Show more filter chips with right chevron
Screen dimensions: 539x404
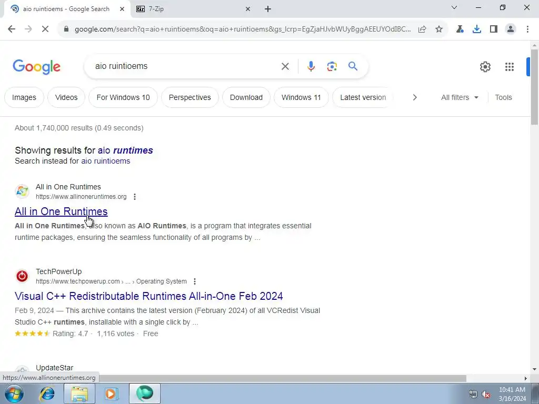coord(415,97)
